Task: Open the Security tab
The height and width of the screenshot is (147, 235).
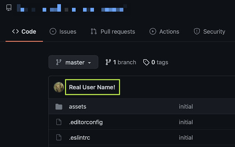Action: tap(209, 32)
